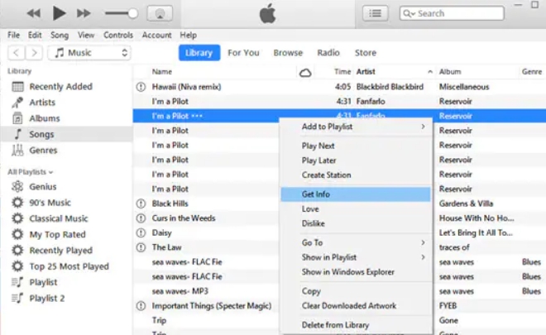546x335 pixels.
Task: Click the warning icon beside Daisy
Action: [x=141, y=232]
